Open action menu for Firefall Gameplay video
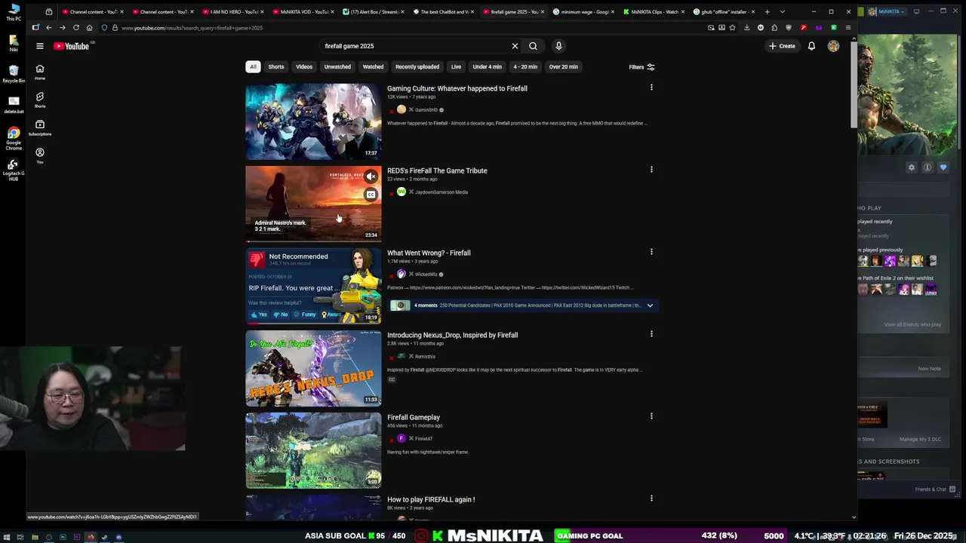The width and height of the screenshot is (966, 543). pos(651,416)
